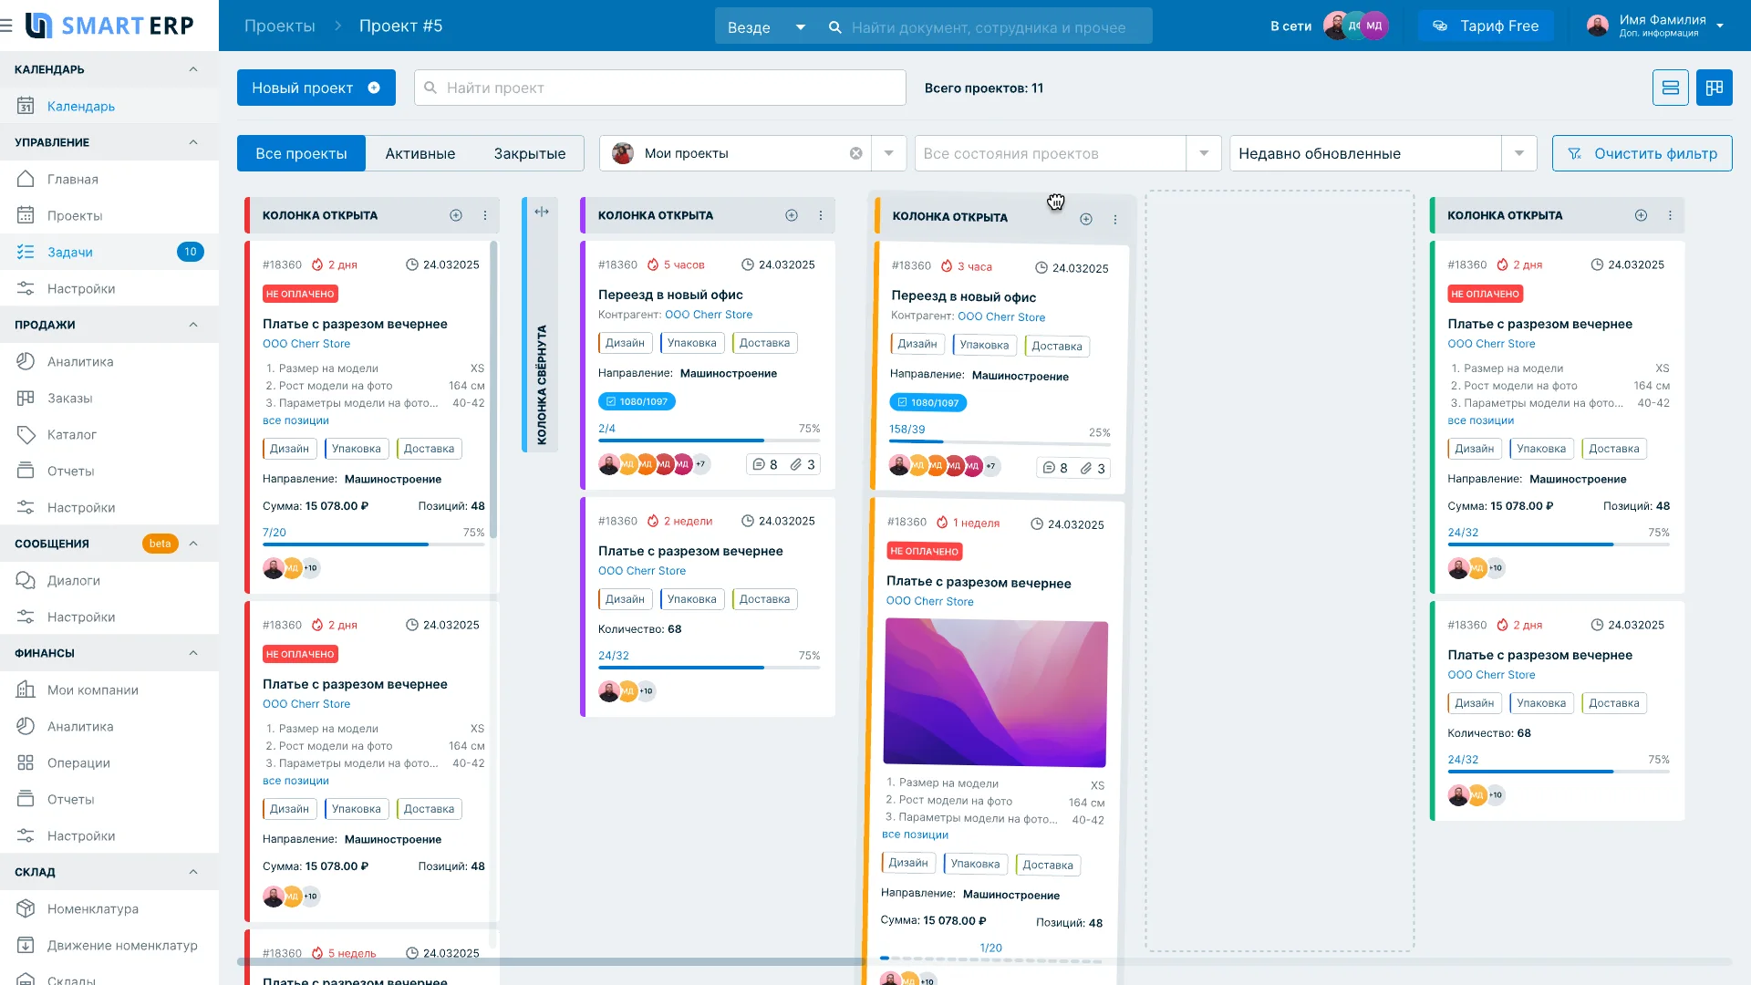
Task: Open Диалоги in the sidebar
Action: point(109,580)
